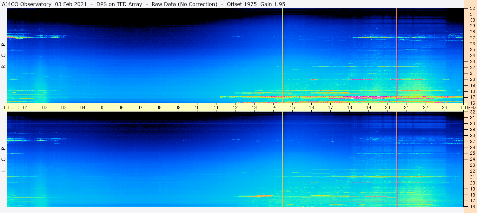The width and height of the screenshot is (477, 213).
Task: Click the MHz unit label on the right
Action: tap(471, 107)
